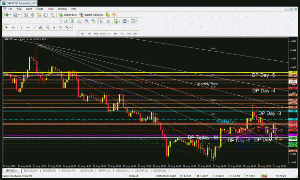Viewport: 300px width, 180px height.
Task: Toggle the Chart Shift icon
Action: (x=108, y=21)
